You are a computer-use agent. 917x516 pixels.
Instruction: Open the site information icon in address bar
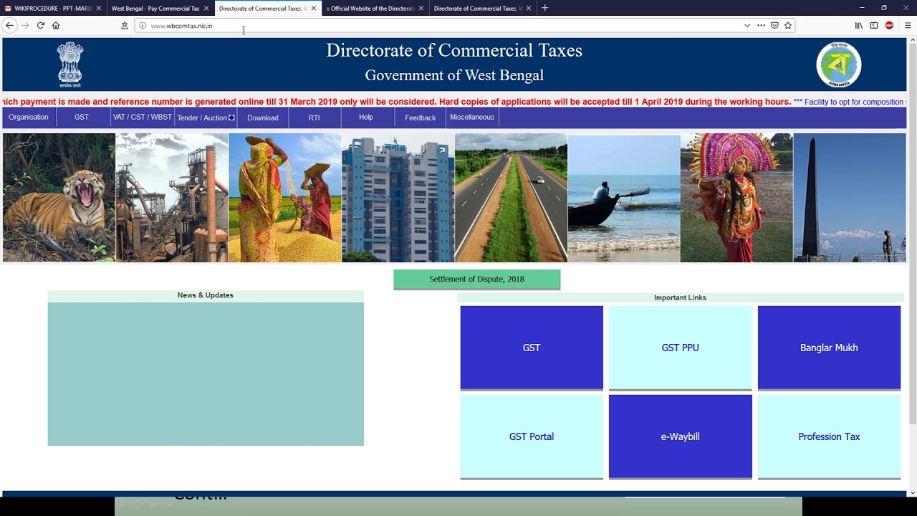[143, 26]
